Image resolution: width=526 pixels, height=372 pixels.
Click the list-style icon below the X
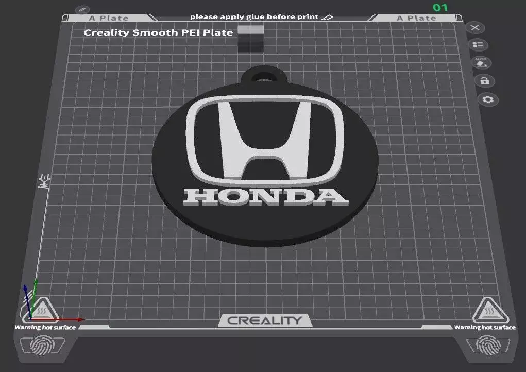(478, 45)
